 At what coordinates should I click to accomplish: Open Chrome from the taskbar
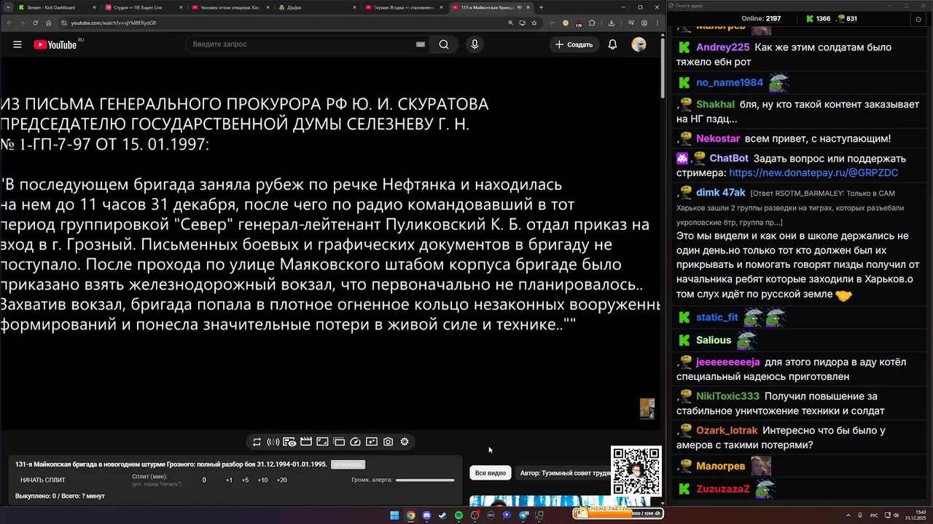pyautogui.click(x=410, y=515)
